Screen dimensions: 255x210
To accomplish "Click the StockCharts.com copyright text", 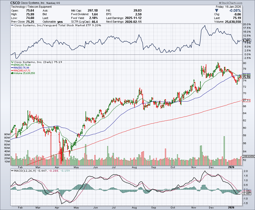I will point(231,3).
